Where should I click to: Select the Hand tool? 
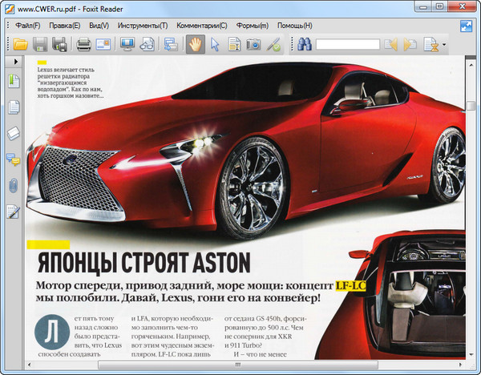[x=194, y=44]
